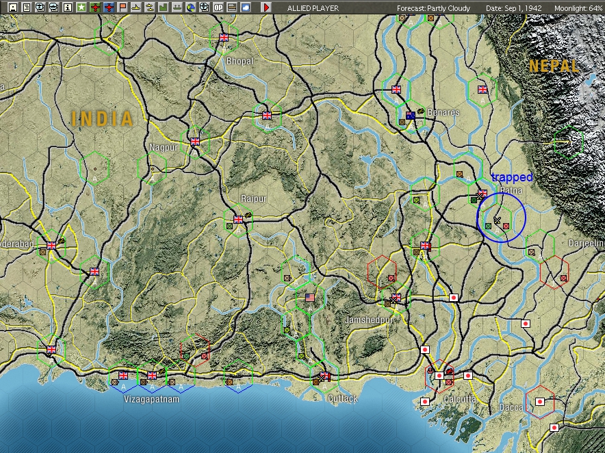Click the British flag base at Raipur
Viewport: 605px width, 453px height.
point(238,220)
